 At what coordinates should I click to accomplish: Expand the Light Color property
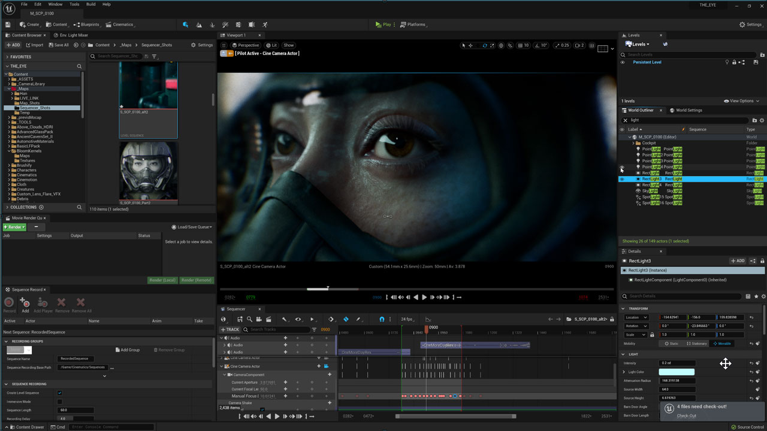(624, 372)
